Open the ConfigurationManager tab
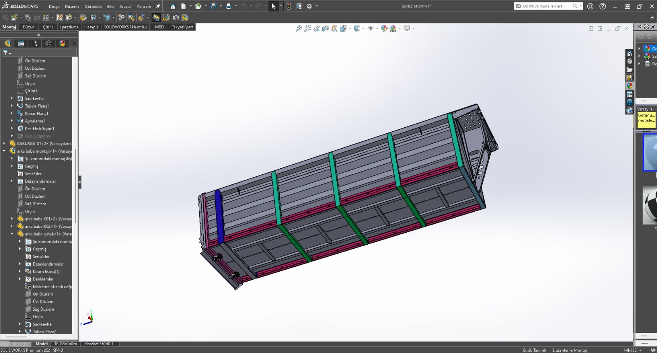657x353 pixels. click(x=34, y=43)
